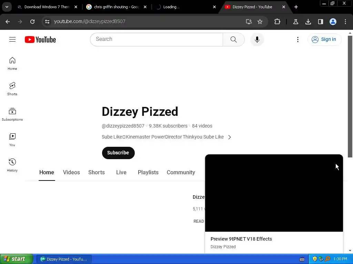
Task: Click 'Dizzey Pizzed - YouTu...' taskbar button
Action: 64,259
